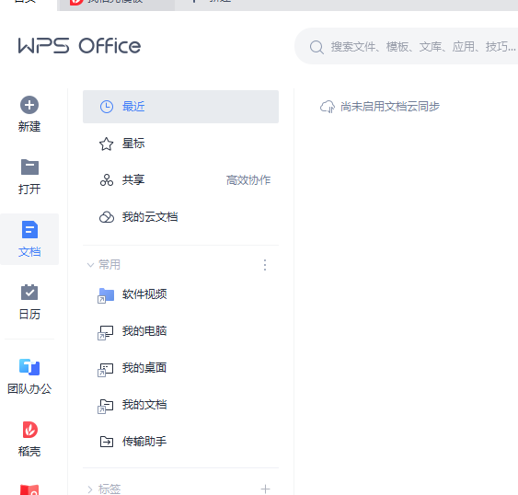Open the 稻壳 template tab at top

pos(117,5)
